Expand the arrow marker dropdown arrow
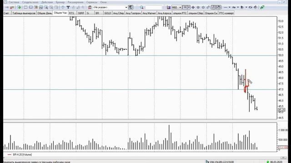The image size is (291, 163). (x=246, y=7)
